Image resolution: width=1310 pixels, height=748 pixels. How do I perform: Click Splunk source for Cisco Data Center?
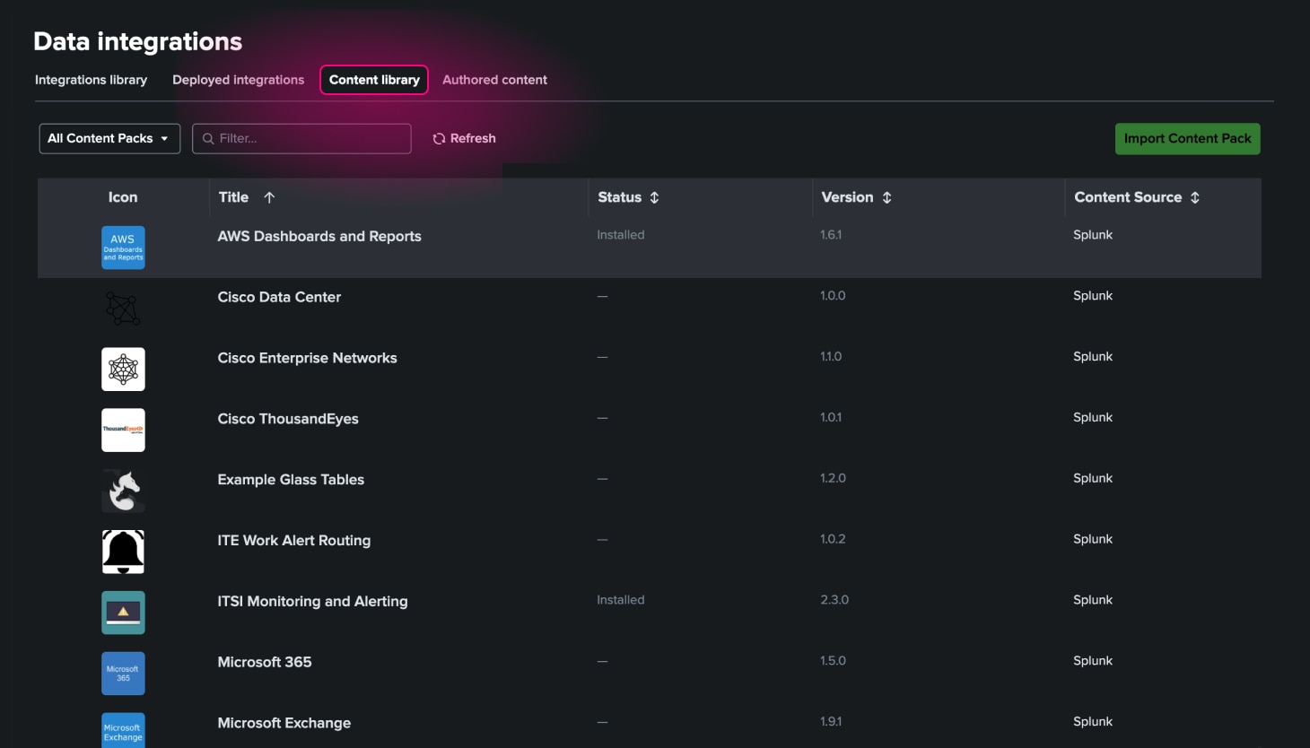coord(1093,296)
